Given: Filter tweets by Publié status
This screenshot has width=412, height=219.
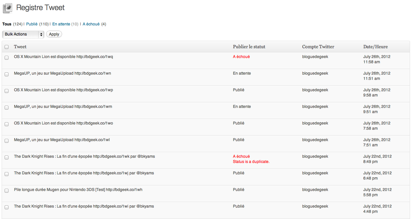Looking at the screenshot, I should pos(32,24).
